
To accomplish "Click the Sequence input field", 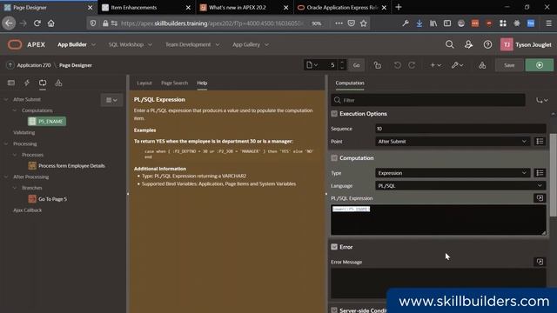I will (460, 129).
